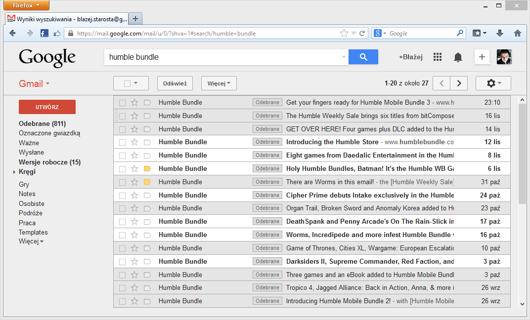
Task: Show search options arrow in Gmail search box
Action: click(344, 57)
